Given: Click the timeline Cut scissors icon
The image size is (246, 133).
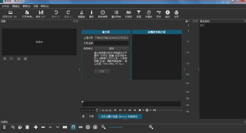Looking at the screenshot, I should tap(13, 127).
